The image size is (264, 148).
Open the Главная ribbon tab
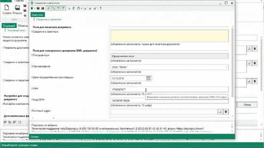(x=19, y=1)
